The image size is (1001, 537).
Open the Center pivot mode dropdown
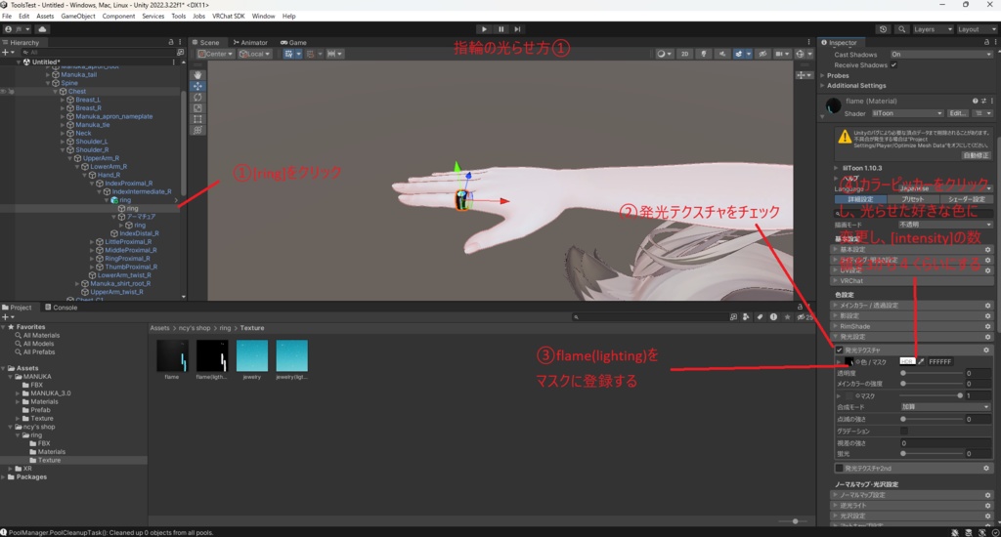click(215, 55)
